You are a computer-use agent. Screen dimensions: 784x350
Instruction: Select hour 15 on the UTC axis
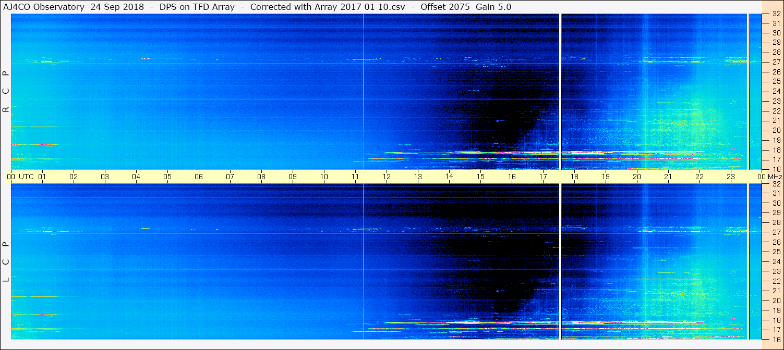480,177
